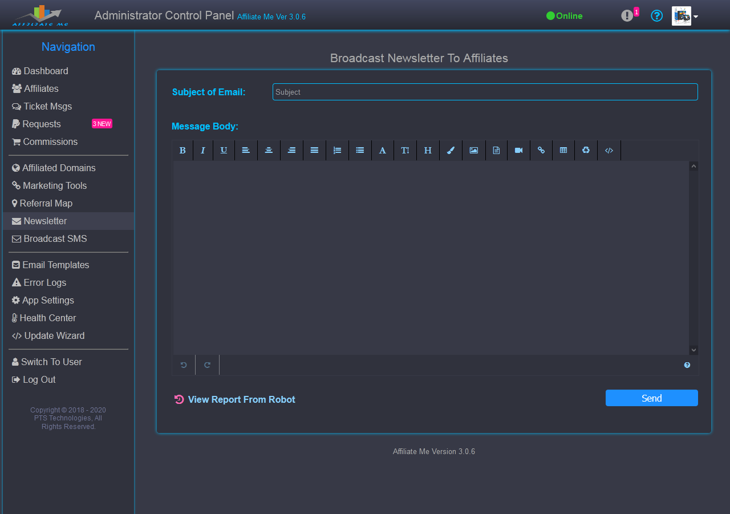This screenshot has height=514, width=730.
Task: Open the font family picker
Action: [x=383, y=151]
